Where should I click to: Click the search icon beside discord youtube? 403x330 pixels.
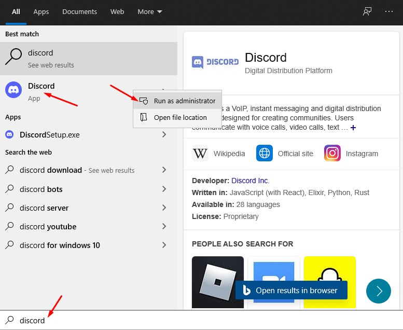9,226
